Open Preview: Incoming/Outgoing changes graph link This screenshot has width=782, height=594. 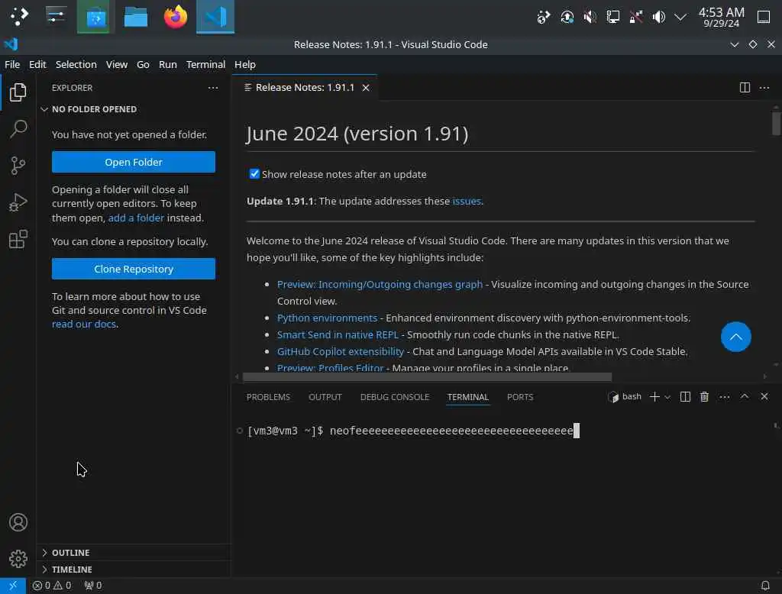(x=380, y=284)
